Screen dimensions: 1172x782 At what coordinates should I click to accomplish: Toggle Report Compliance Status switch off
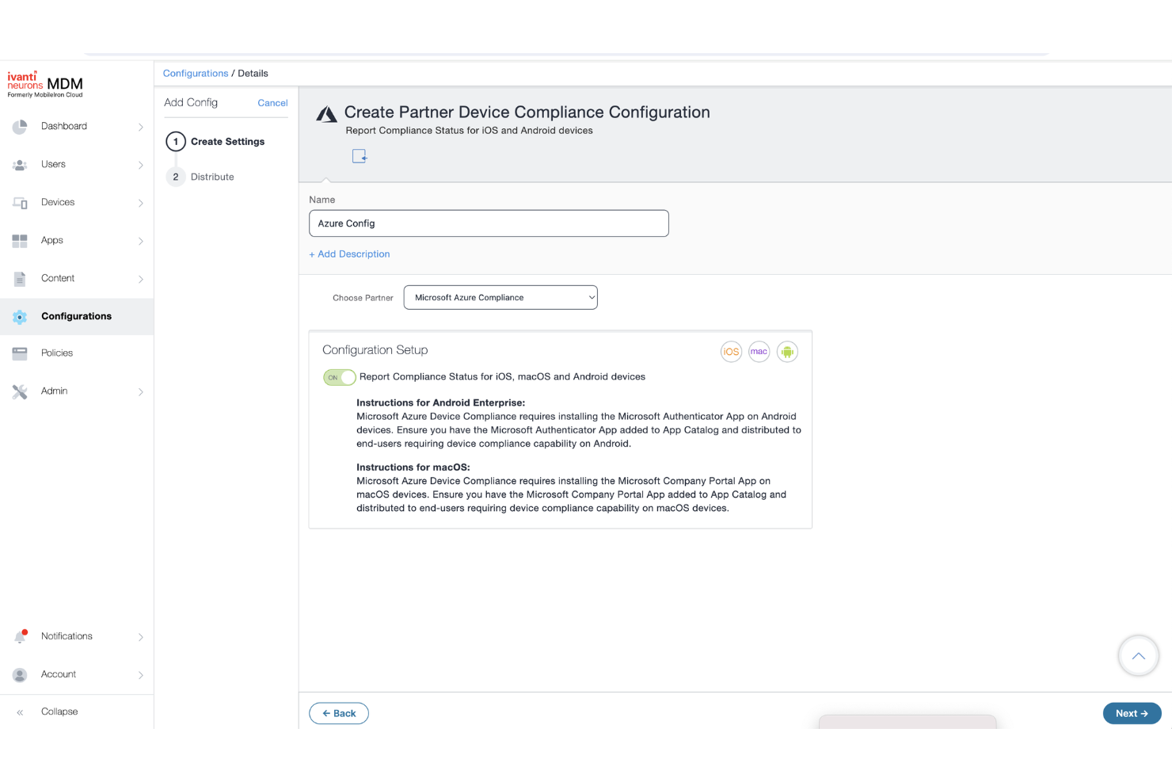(340, 378)
